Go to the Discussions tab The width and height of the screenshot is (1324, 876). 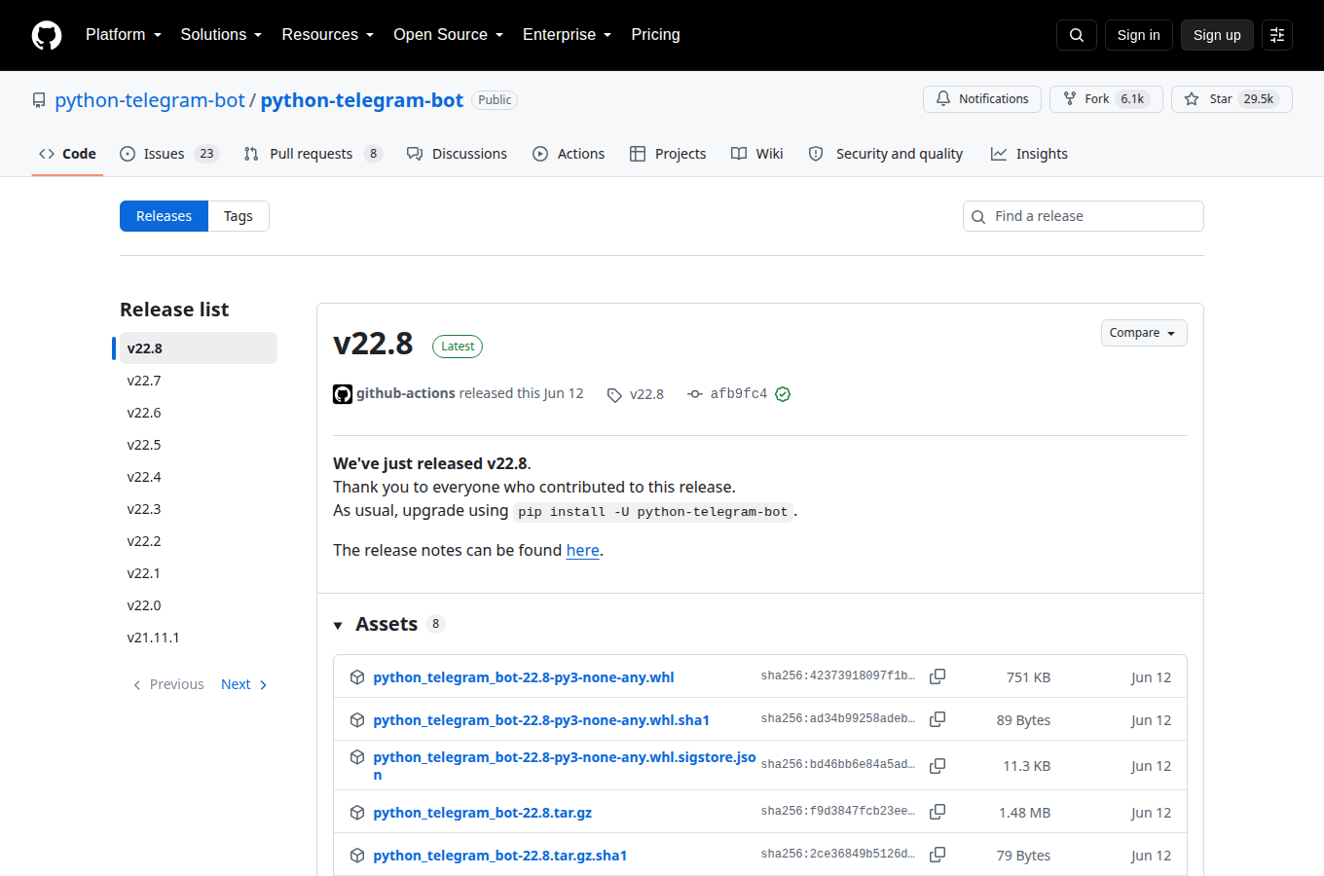pos(457,154)
